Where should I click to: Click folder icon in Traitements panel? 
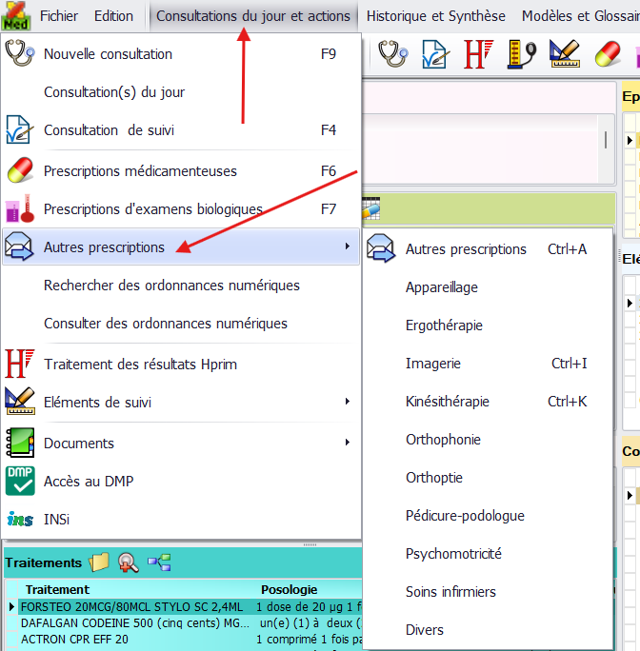tap(99, 562)
